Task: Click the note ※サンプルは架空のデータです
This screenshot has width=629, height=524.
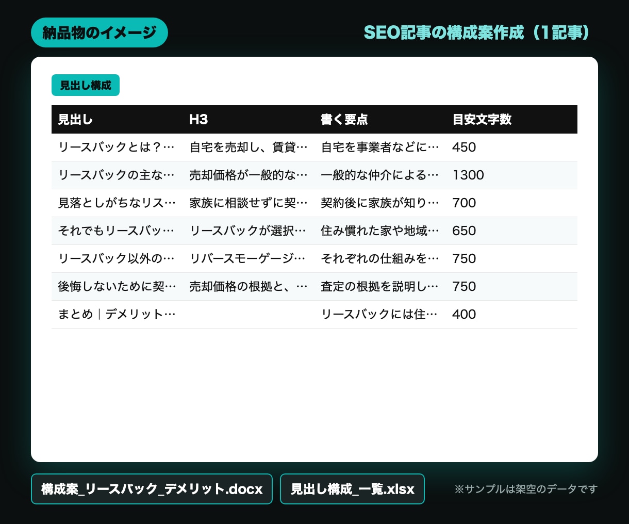Action: [x=526, y=489]
